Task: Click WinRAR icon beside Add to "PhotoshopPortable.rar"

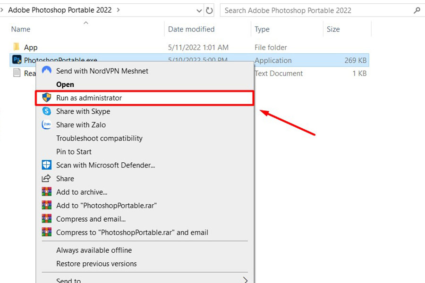Action: tap(47, 205)
